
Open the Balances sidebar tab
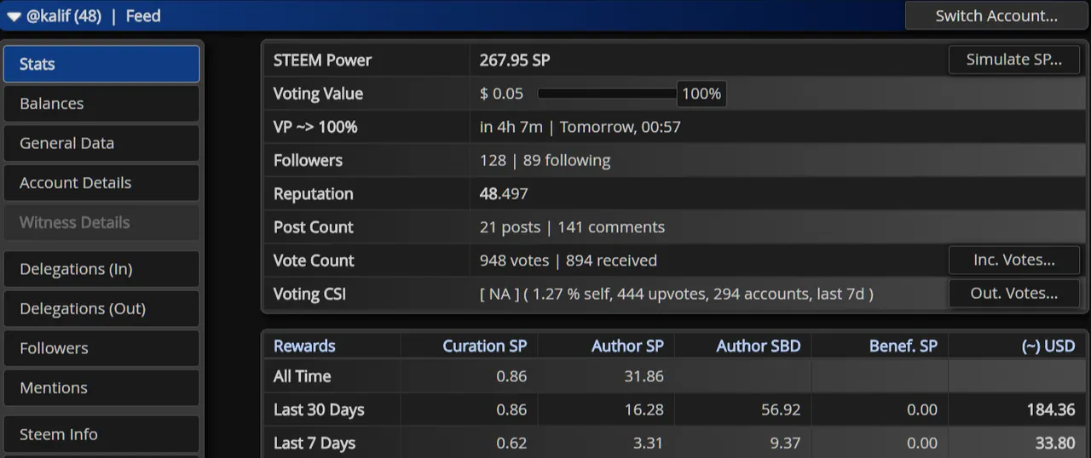click(101, 104)
